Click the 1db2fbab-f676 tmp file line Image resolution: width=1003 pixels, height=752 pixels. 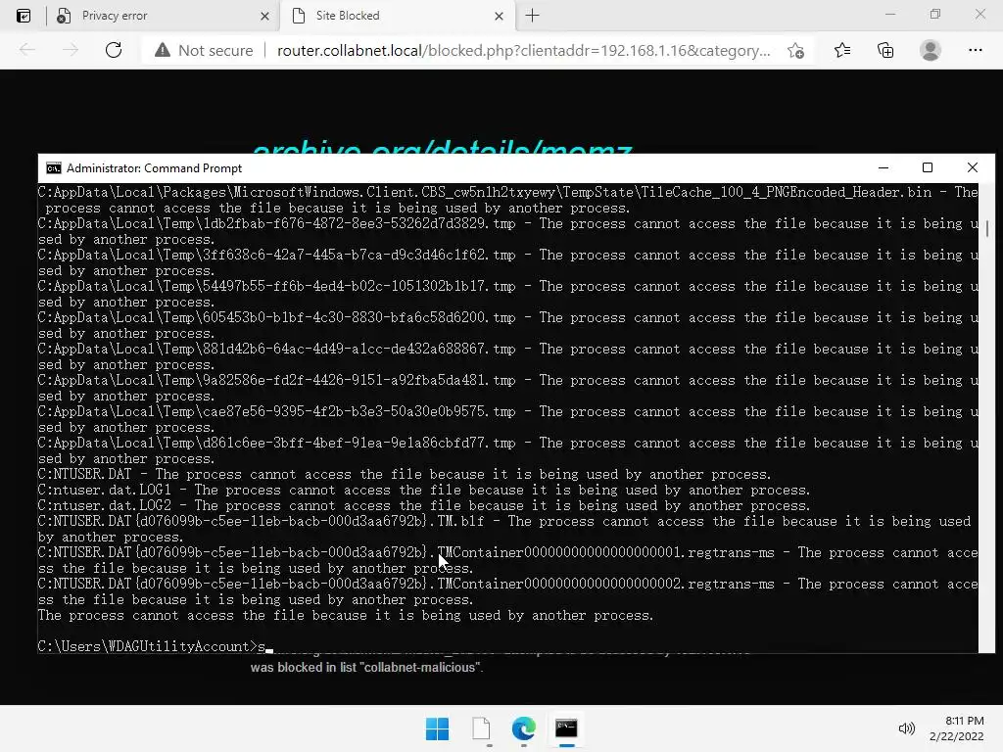(508, 231)
